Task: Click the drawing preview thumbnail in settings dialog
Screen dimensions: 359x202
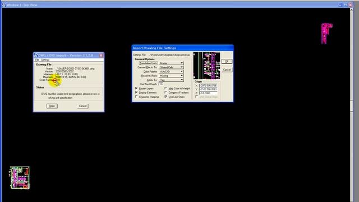Action: (x=207, y=66)
